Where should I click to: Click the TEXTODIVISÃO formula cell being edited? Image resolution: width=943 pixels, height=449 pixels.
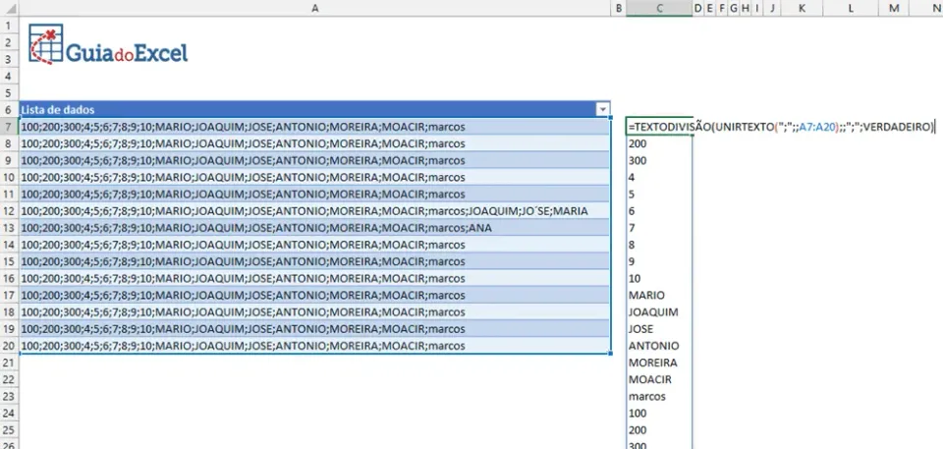(x=659, y=127)
